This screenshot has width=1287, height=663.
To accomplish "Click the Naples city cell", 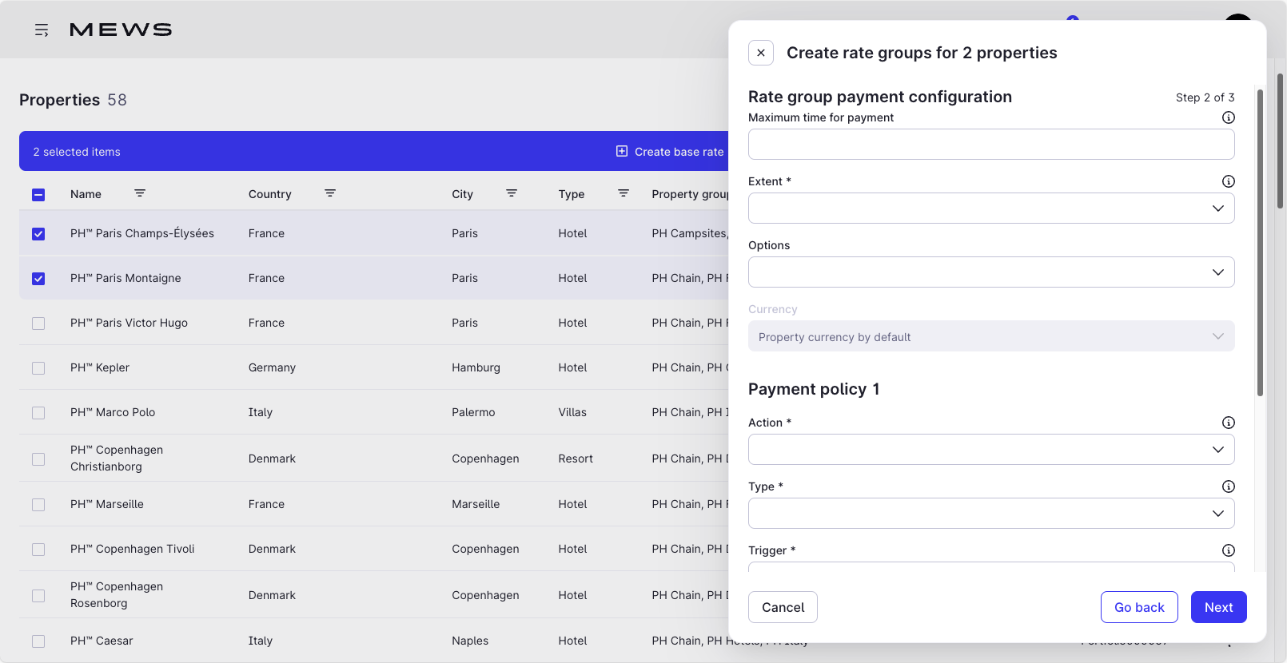I will pos(470,641).
